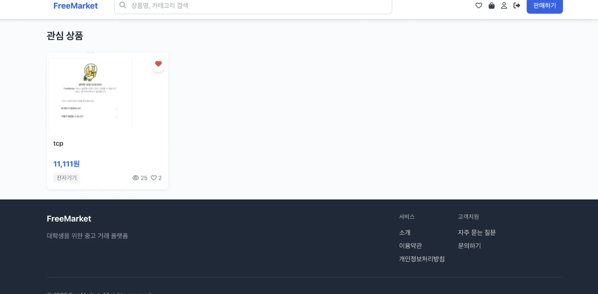
Task: Open the shopping bag icon
Action: tap(492, 6)
